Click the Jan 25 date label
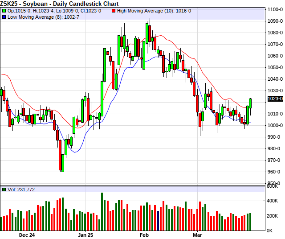 click(x=85, y=235)
